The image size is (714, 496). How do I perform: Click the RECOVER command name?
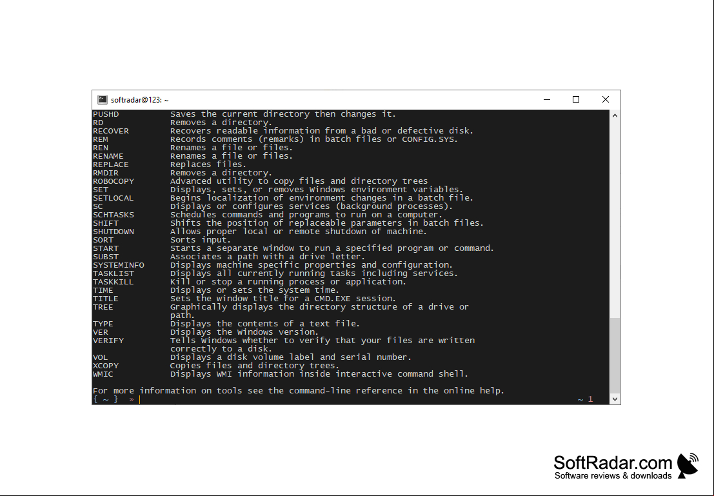(x=111, y=131)
